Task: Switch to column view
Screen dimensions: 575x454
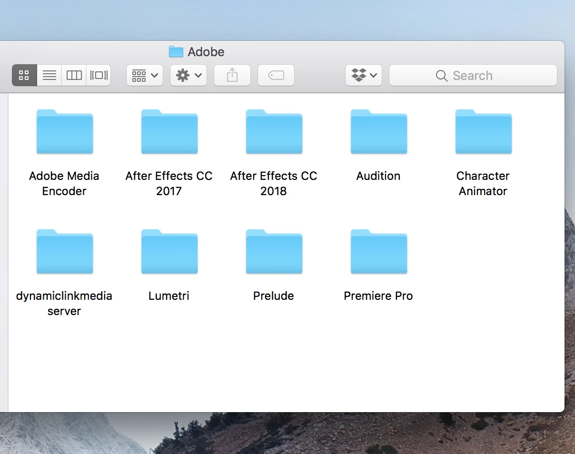Action: [x=74, y=75]
